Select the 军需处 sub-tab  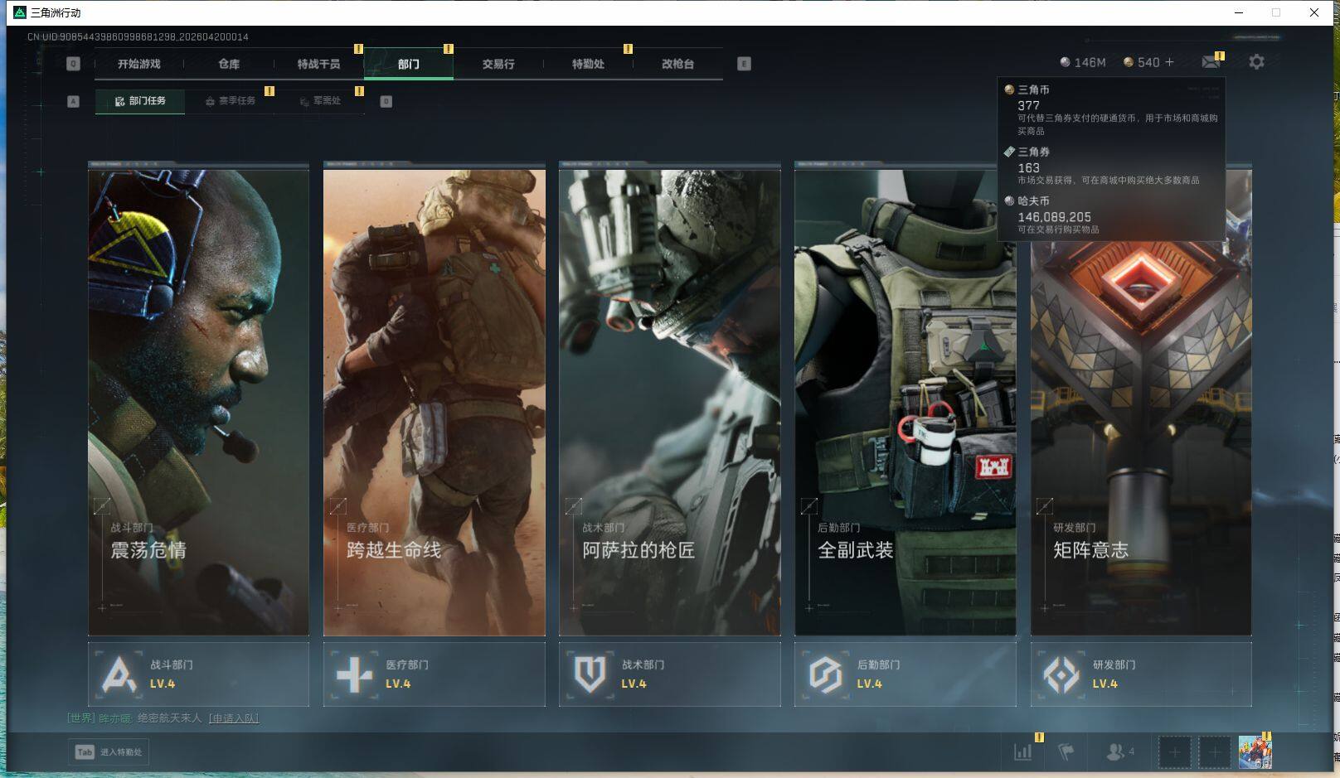click(x=321, y=101)
